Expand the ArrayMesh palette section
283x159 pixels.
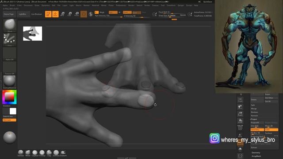click(256, 156)
